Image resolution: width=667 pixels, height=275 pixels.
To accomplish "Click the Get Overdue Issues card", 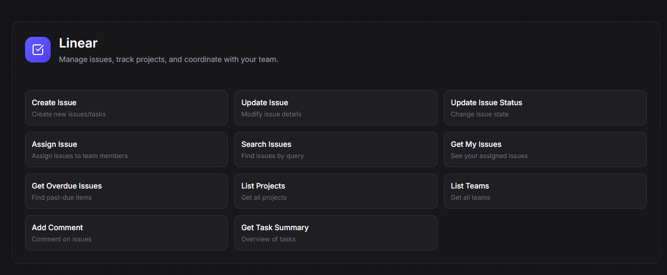I will [126, 191].
